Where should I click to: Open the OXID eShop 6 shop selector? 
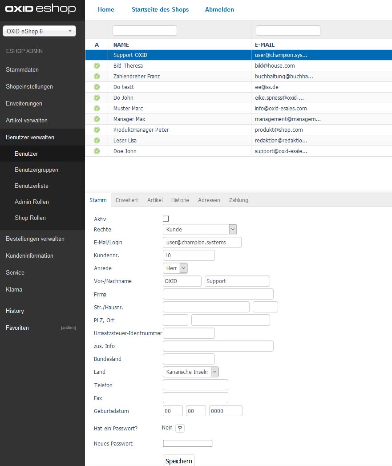[x=39, y=31]
